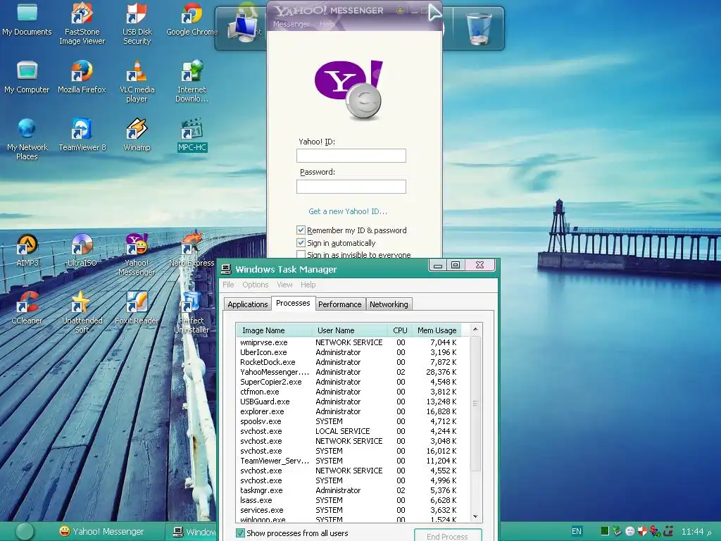This screenshot has height=541, width=721.
Task: Click the Windows Task Manager taskbar button
Action: [x=192, y=532]
